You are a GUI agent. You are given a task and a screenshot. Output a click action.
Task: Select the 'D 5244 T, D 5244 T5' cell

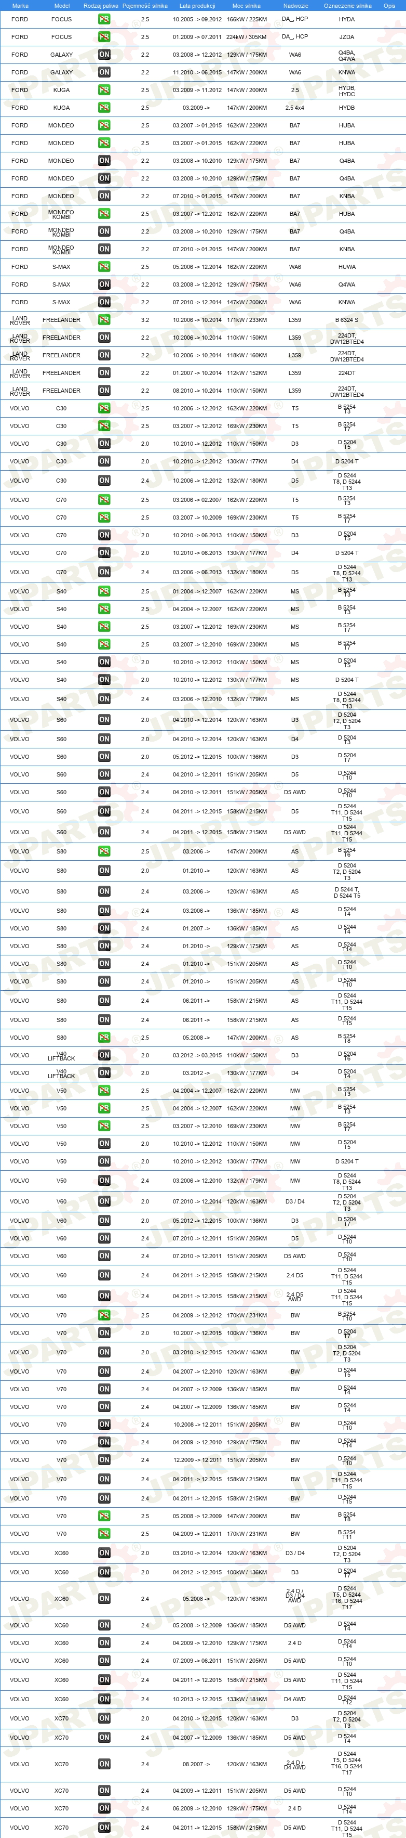pos(347,892)
